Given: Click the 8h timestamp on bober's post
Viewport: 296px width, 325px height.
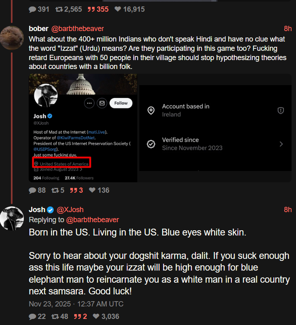Looking at the screenshot, I should click(288, 28).
